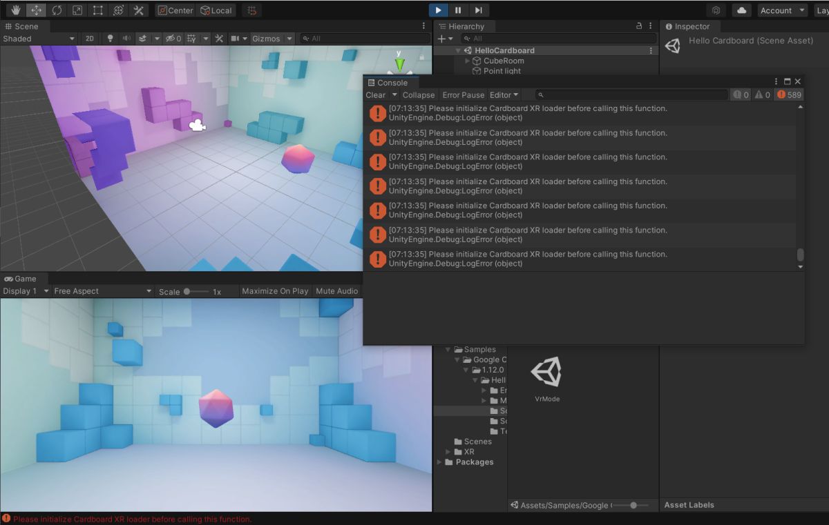
Task: Select the Rotate tool
Action: [57, 10]
